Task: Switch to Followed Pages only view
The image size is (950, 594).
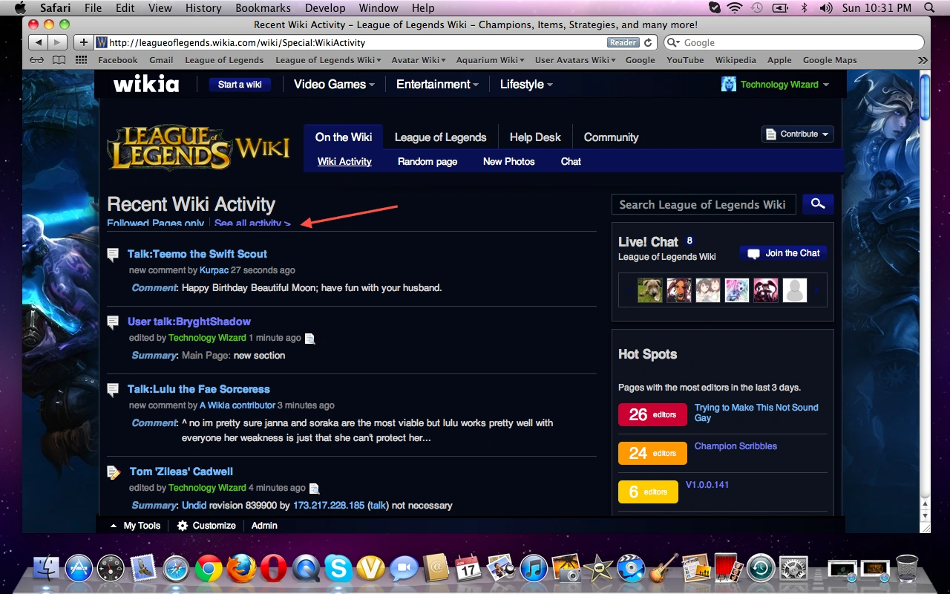Action: [x=155, y=223]
